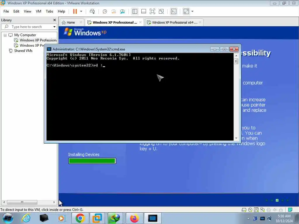Select Shared VMs in the library
The image size is (299, 224).
point(23,51)
